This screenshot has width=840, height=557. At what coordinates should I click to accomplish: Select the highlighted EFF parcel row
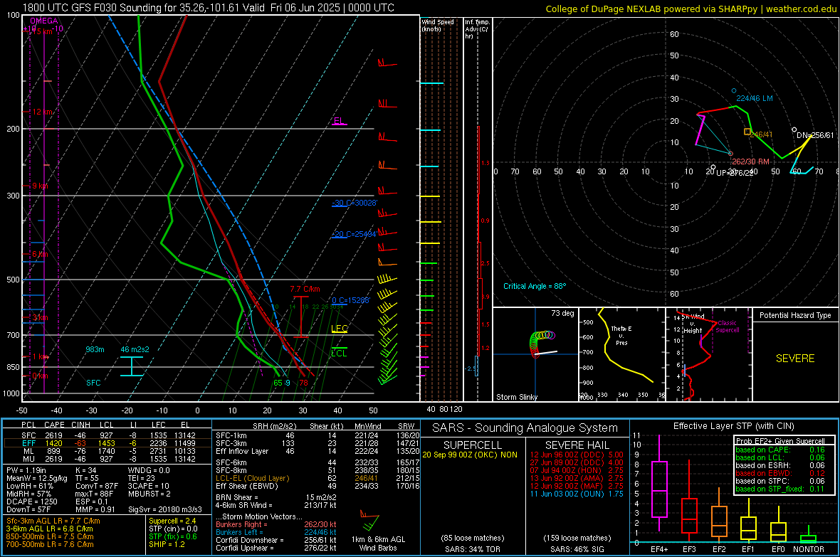tap(107, 443)
